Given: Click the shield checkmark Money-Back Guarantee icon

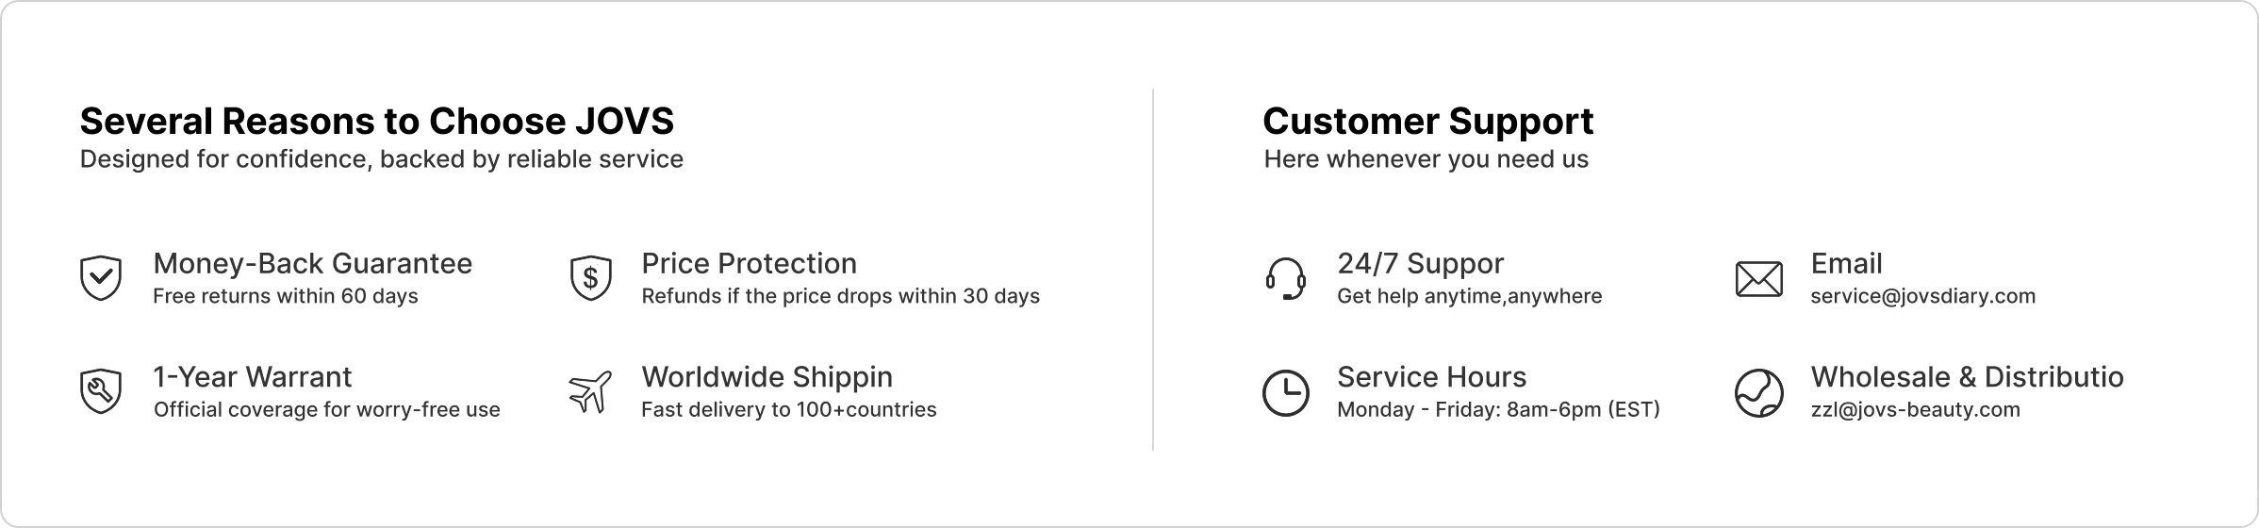Looking at the screenshot, I should click(100, 278).
